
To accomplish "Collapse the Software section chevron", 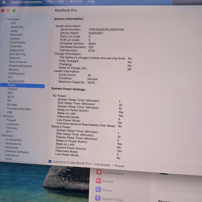I will click(x=0, y=135).
